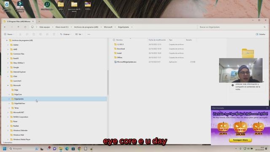270x152 pixels.
Task: Click EdgeUpdate in the breadcrumb
Action: [x=124, y=27]
